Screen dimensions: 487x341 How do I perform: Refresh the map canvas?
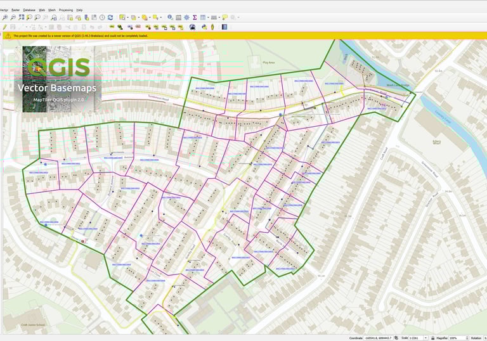point(110,17)
